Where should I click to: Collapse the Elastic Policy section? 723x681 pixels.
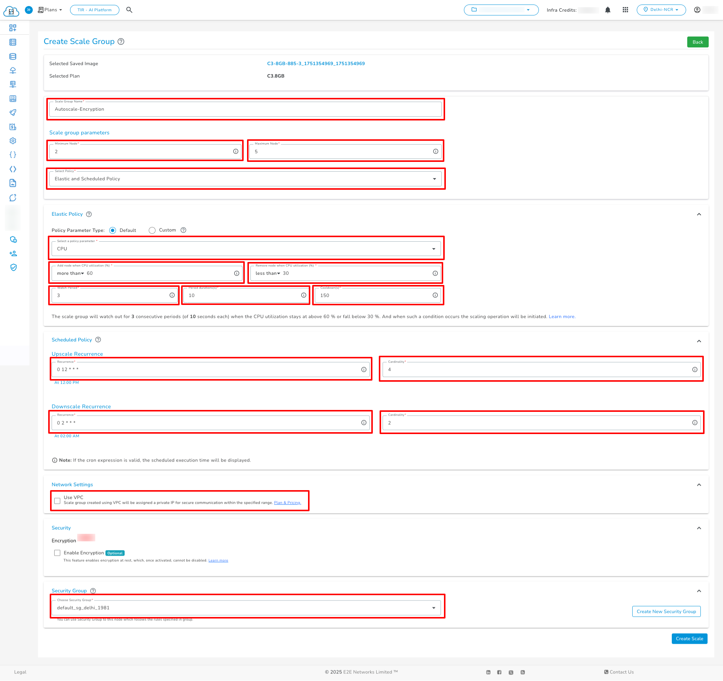click(x=699, y=214)
